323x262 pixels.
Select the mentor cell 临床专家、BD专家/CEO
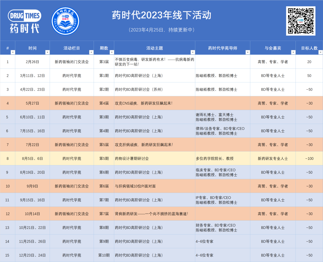pyautogui.click(x=223, y=172)
